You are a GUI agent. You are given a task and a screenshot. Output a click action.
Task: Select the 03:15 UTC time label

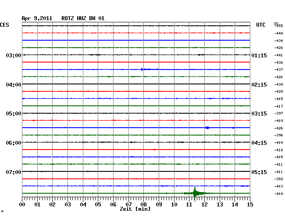(259, 114)
